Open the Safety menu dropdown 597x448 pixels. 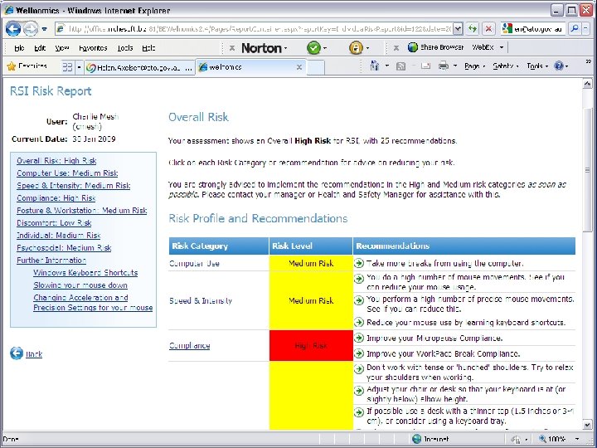(x=506, y=66)
